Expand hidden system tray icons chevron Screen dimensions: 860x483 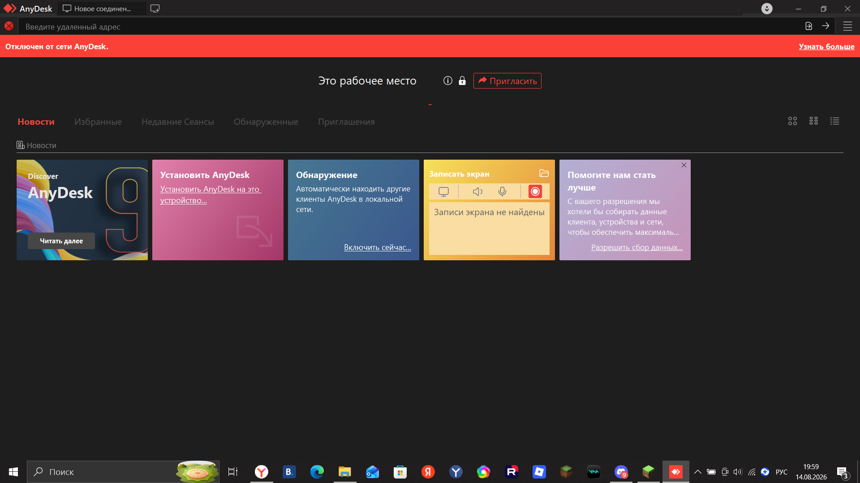[697, 472]
